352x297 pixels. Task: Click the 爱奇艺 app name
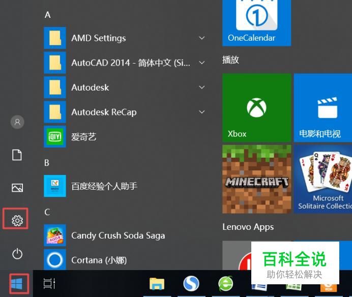84,137
